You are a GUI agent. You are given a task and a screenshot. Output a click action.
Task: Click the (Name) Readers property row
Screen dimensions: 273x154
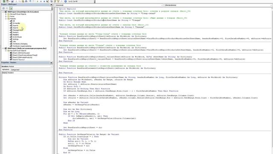(27, 73)
